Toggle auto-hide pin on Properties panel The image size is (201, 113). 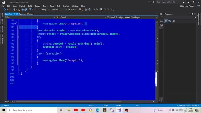(x=192, y=14)
